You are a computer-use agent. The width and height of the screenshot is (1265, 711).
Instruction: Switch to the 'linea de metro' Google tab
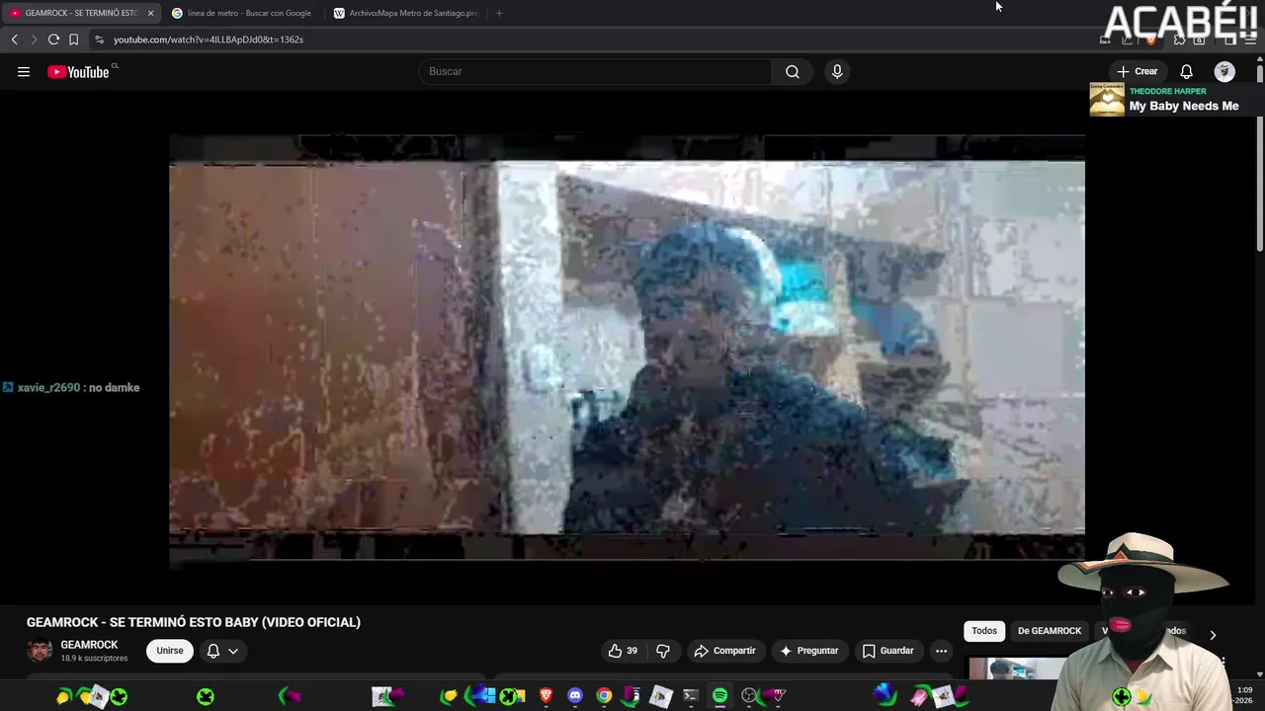click(242, 13)
